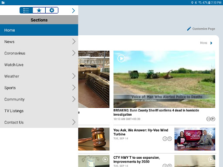Open CTY HWY T expansion headline

136,160
